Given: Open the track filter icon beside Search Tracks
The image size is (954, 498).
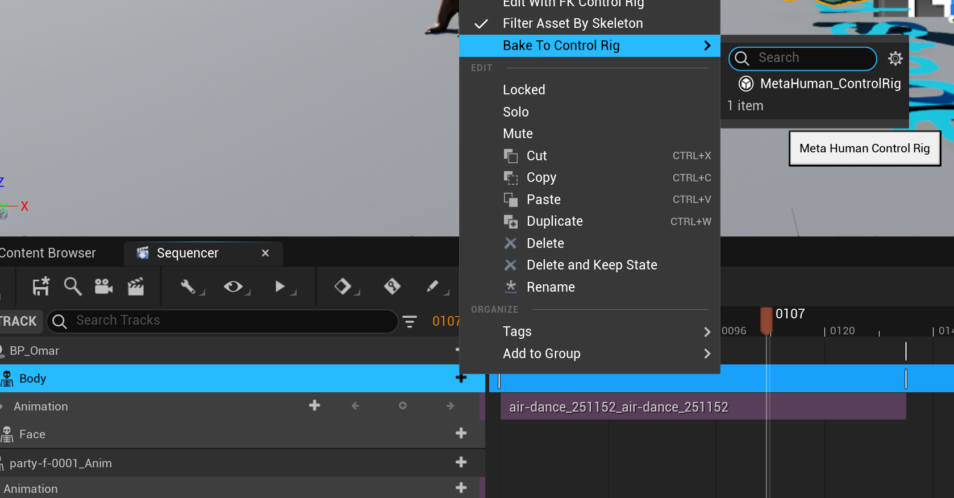Looking at the screenshot, I should (x=410, y=322).
